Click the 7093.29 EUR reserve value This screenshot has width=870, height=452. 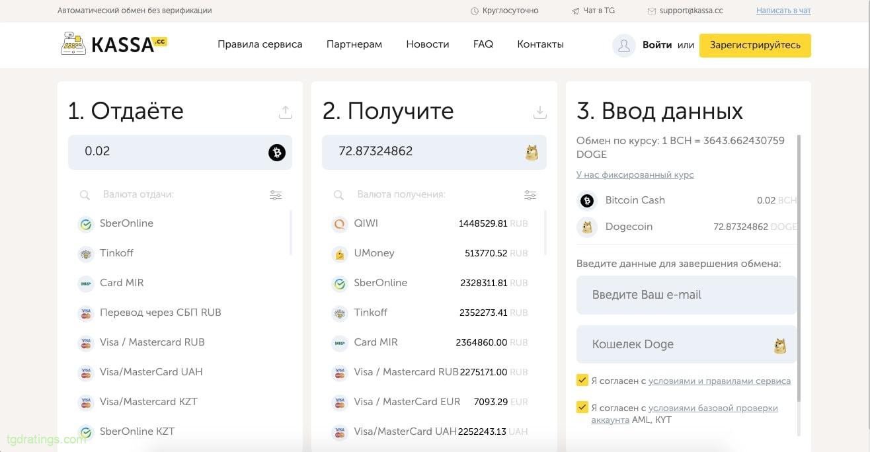(x=501, y=402)
